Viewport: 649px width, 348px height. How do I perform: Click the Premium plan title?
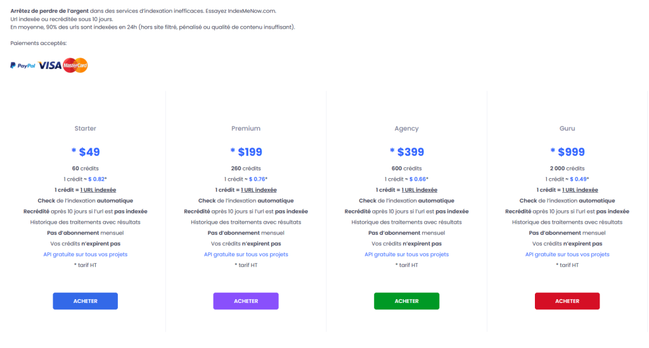click(x=246, y=129)
